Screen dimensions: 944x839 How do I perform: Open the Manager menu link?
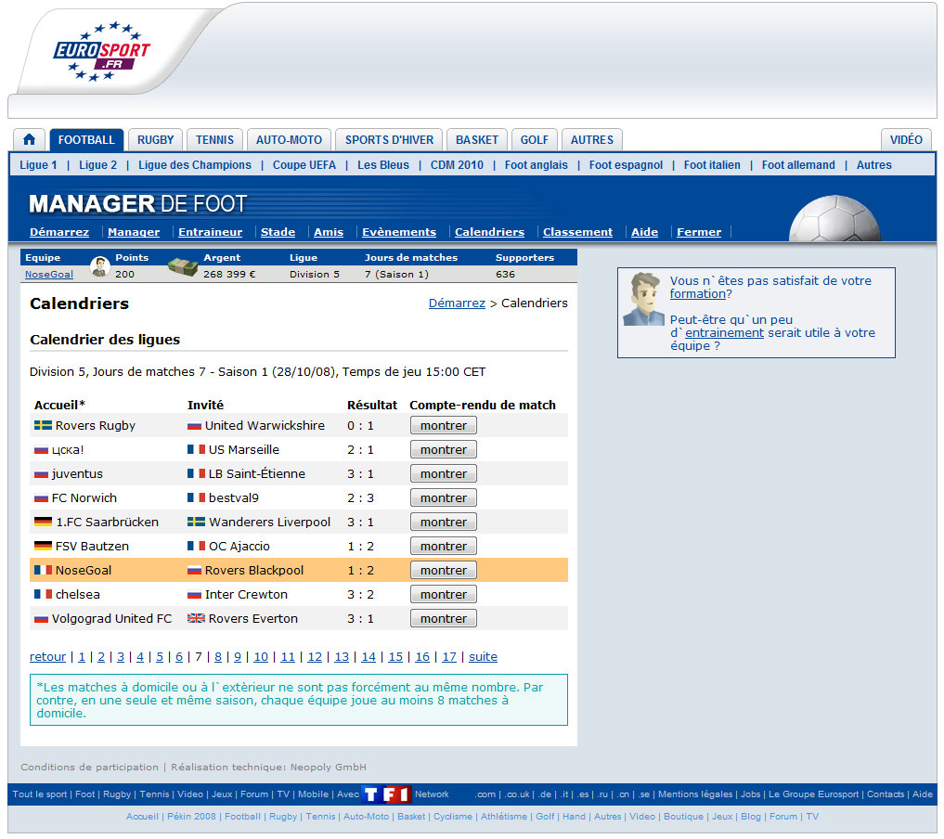[x=134, y=232]
